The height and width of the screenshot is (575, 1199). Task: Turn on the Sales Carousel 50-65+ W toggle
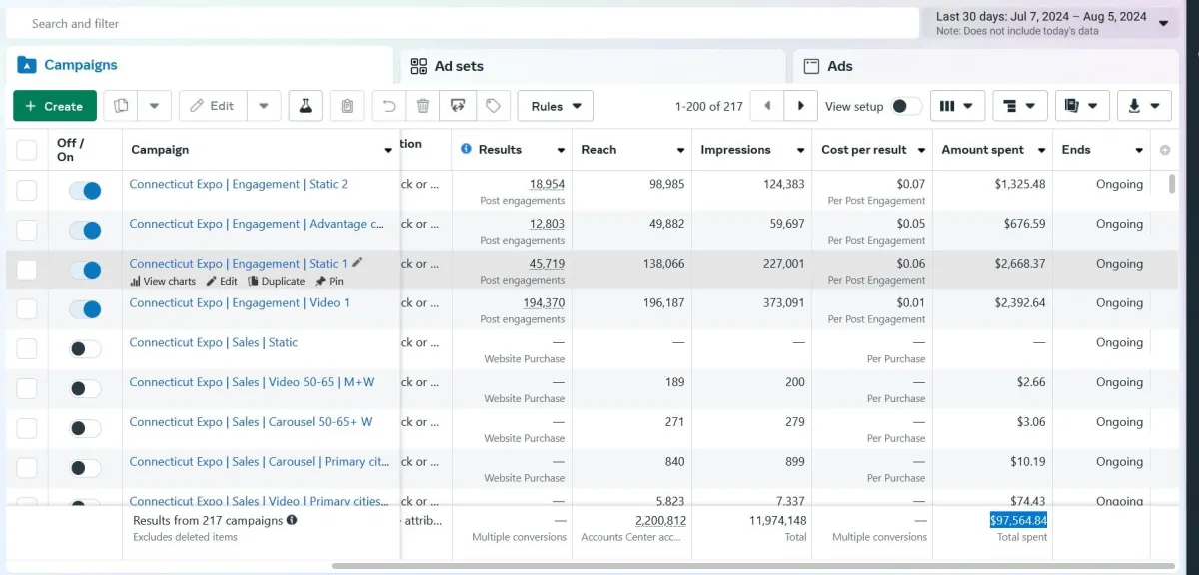pyautogui.click(x=85, y=428)
